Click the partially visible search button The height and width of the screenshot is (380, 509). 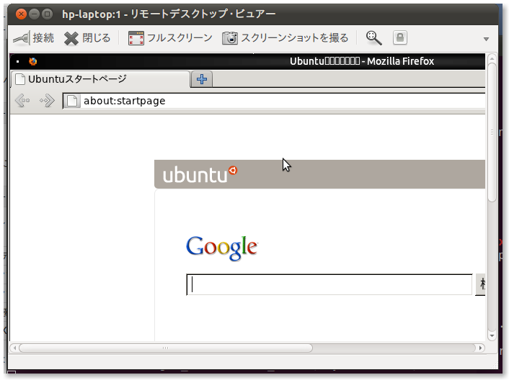click(480, 284)
